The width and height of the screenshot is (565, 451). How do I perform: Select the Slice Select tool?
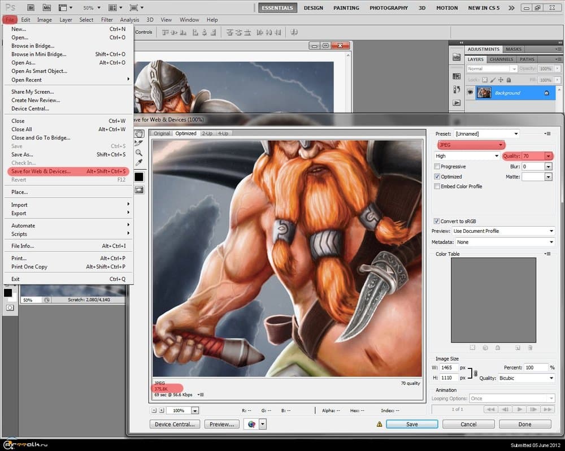click(x=138, y=143)
